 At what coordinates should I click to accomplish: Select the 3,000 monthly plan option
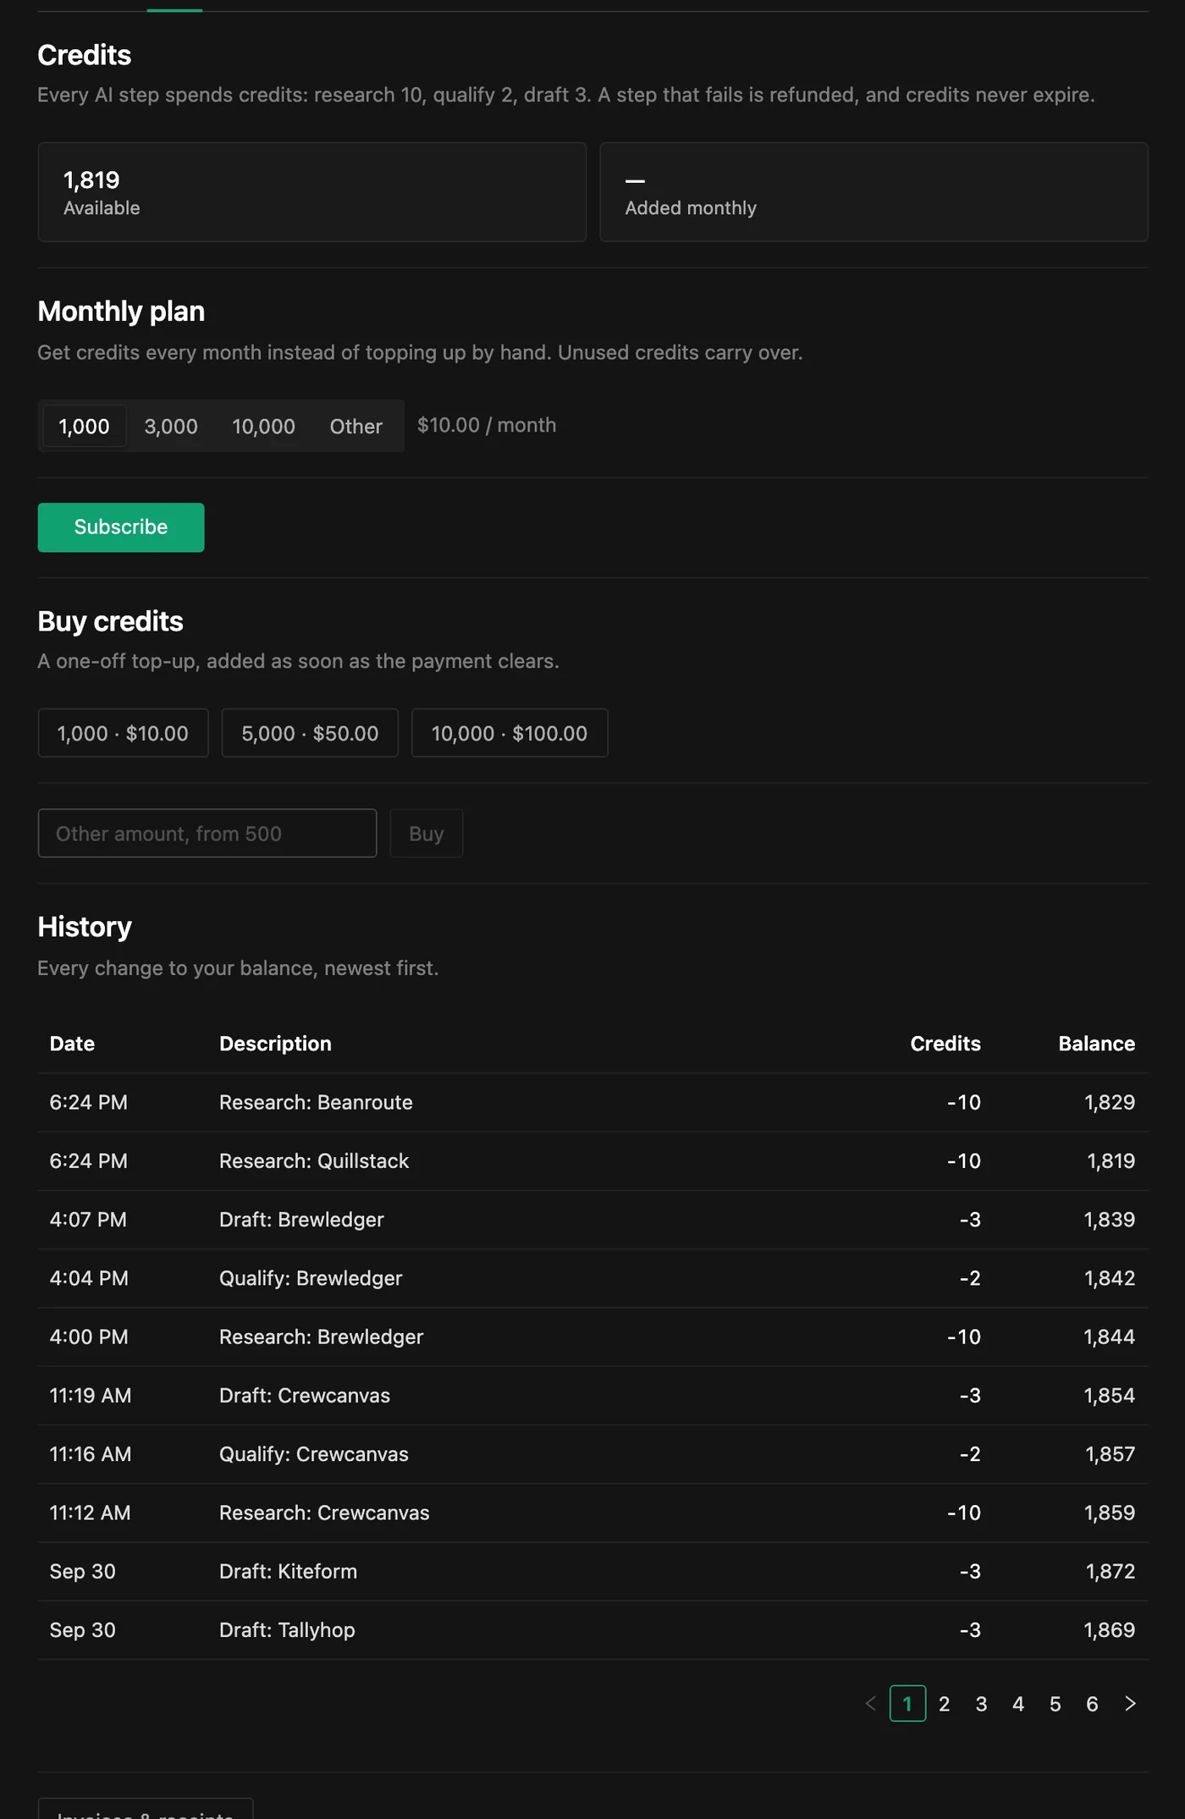coord(171,426)
